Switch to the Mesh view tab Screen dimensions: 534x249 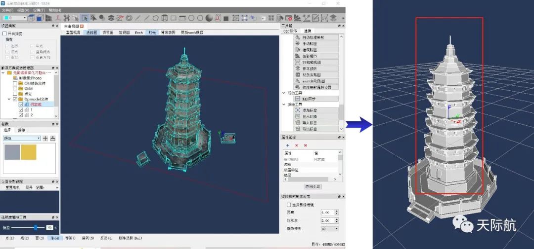point(139,33)
